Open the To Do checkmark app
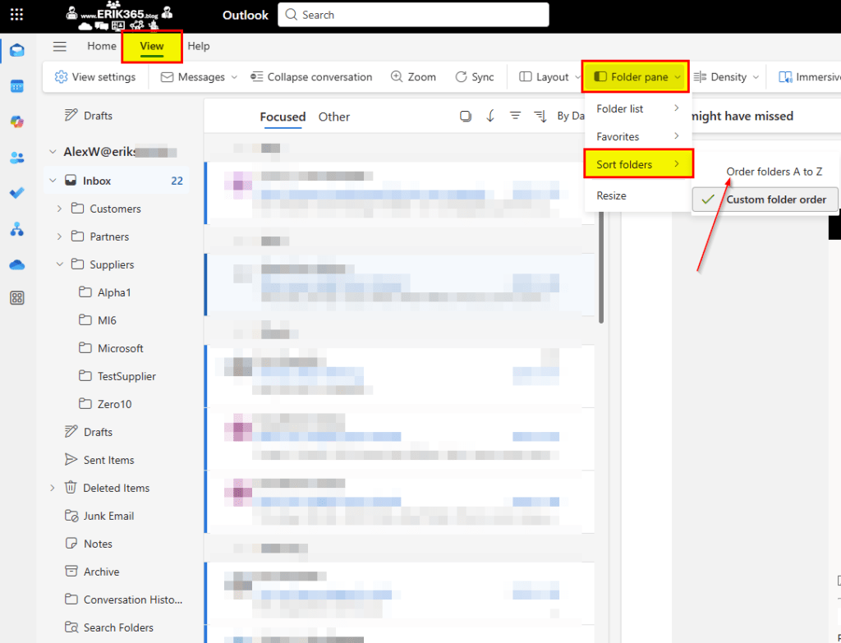The width and height of the screenshot is (841, 643). point(16,193)
